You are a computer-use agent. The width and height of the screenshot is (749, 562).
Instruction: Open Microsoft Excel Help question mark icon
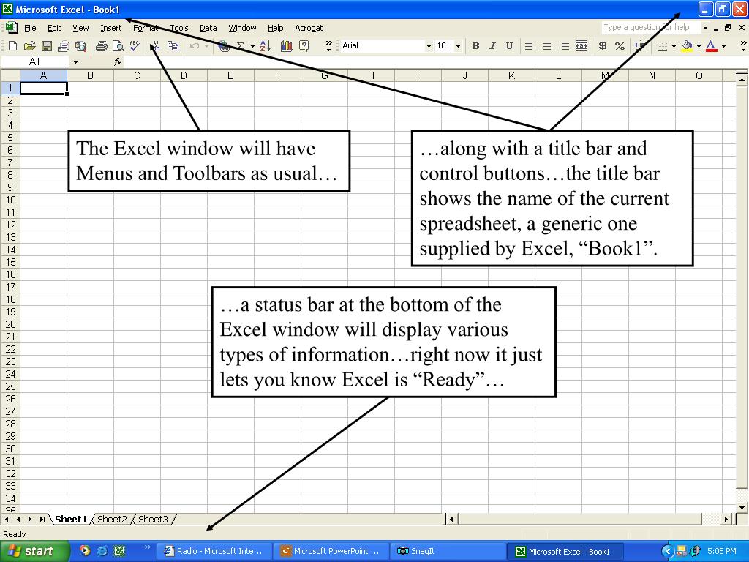[304, 46]
